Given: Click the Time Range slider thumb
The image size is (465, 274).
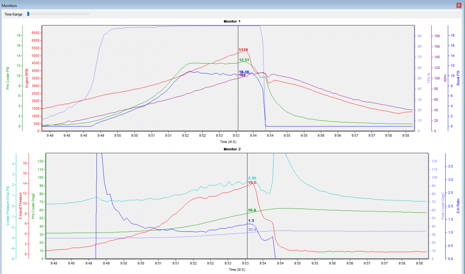Looking at the screenshot, I should (x=28, y=14).
